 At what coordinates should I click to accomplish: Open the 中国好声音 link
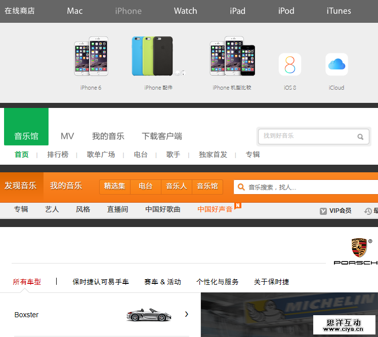(x=215, y=209)
